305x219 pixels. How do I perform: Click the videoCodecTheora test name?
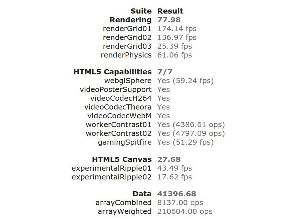(118, 107)
